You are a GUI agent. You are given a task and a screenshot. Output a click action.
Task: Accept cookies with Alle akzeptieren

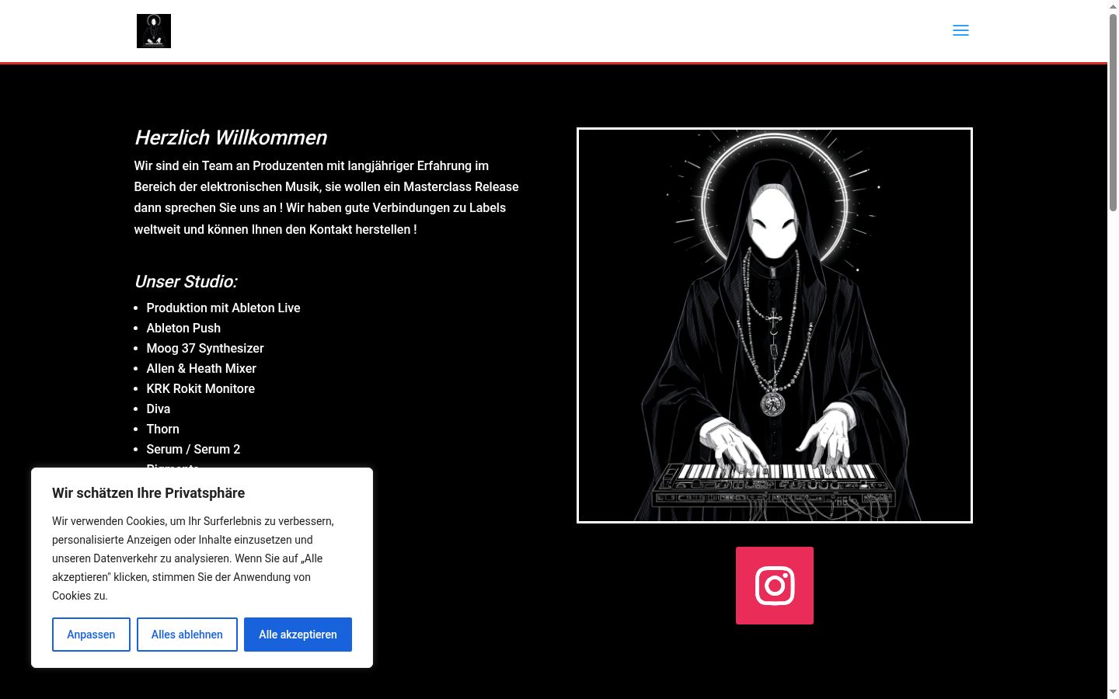point(298,635)
